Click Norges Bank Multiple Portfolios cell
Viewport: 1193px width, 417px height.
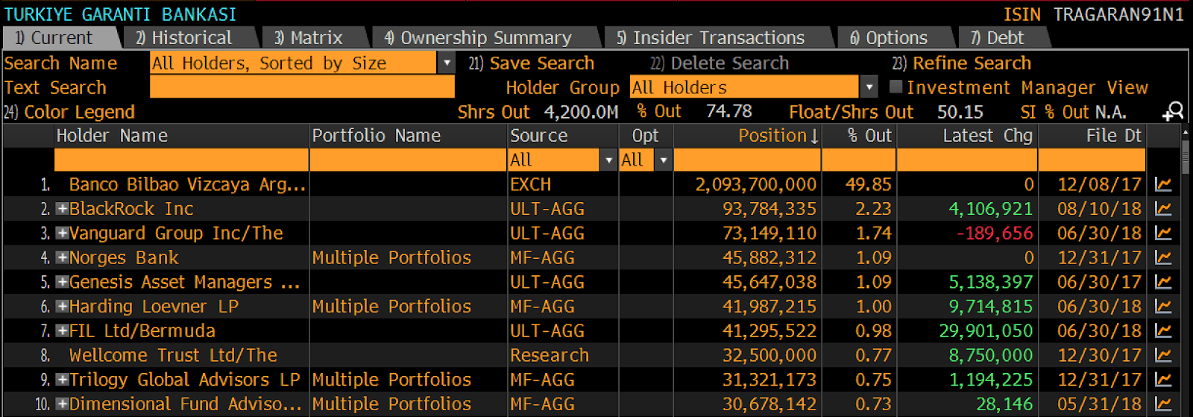tap(391, 257)
